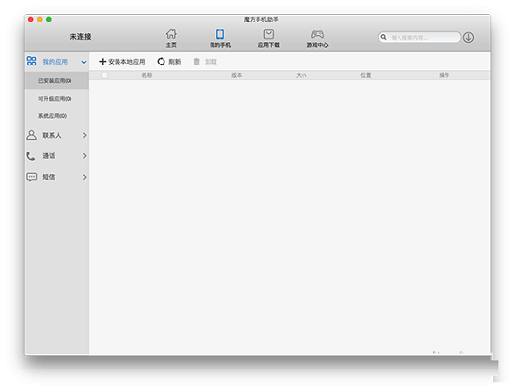
Task: Sort by 名称 column header
Action: tap(147, 75)
